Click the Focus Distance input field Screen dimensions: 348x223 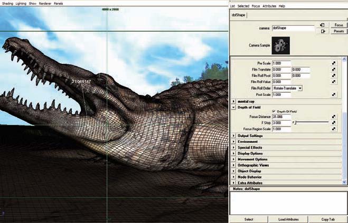point(281,117)
